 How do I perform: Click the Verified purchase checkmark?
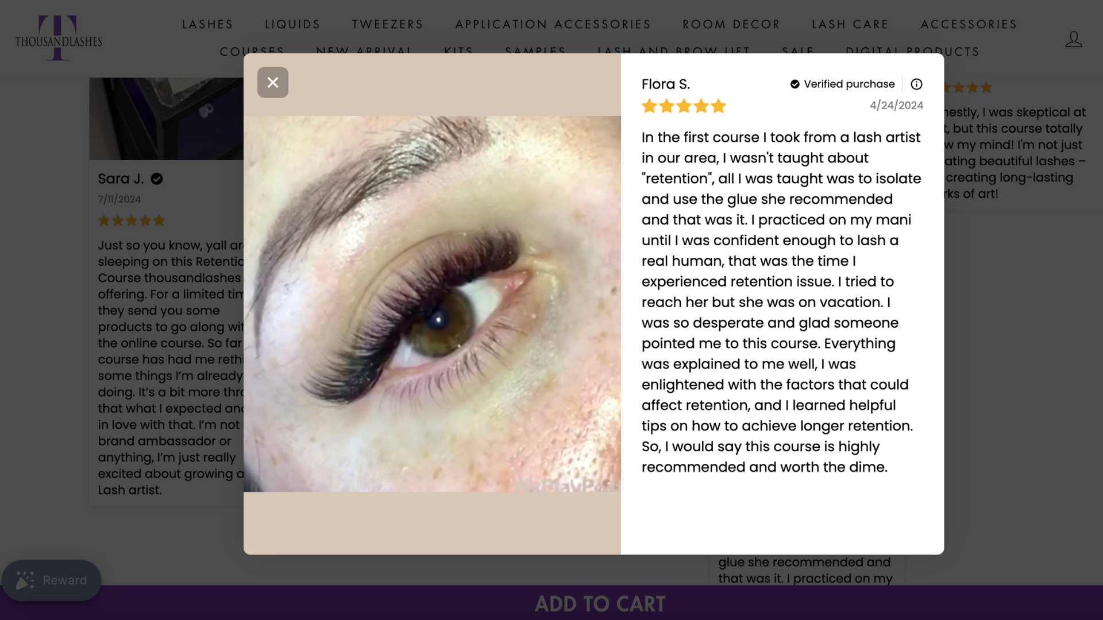[x=795, y=84]
